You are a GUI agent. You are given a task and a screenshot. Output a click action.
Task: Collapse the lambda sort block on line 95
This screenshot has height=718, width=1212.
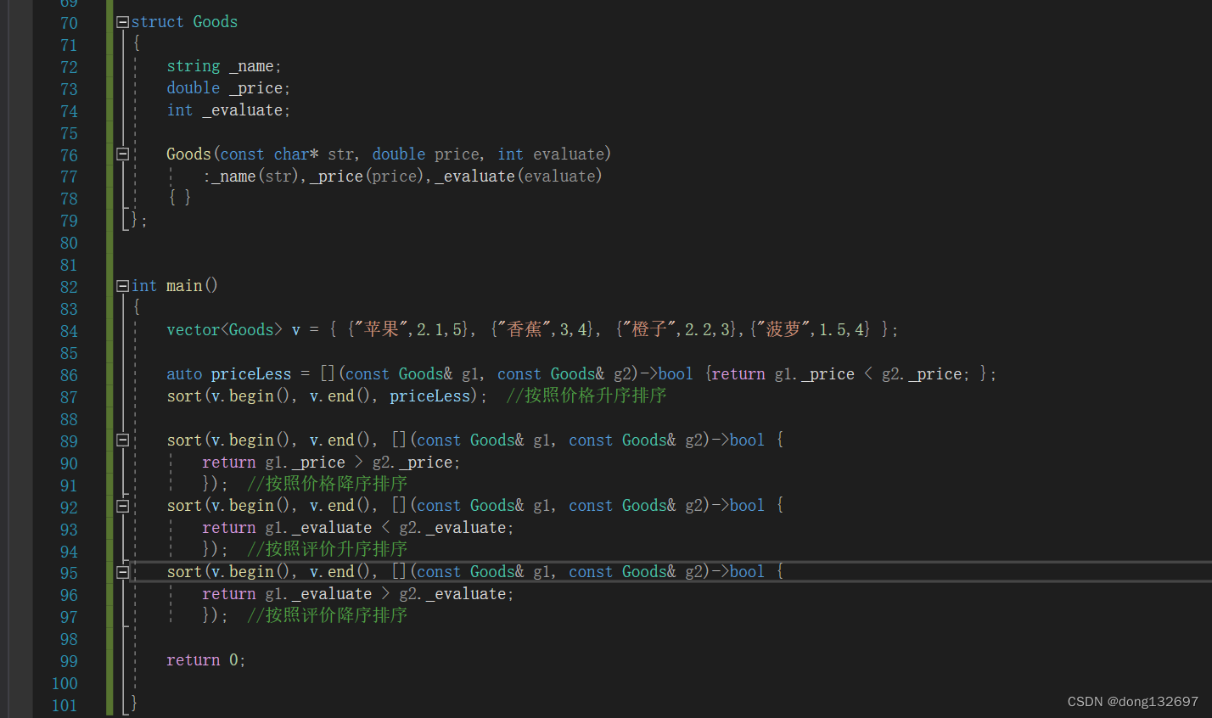tap(122, 572)
